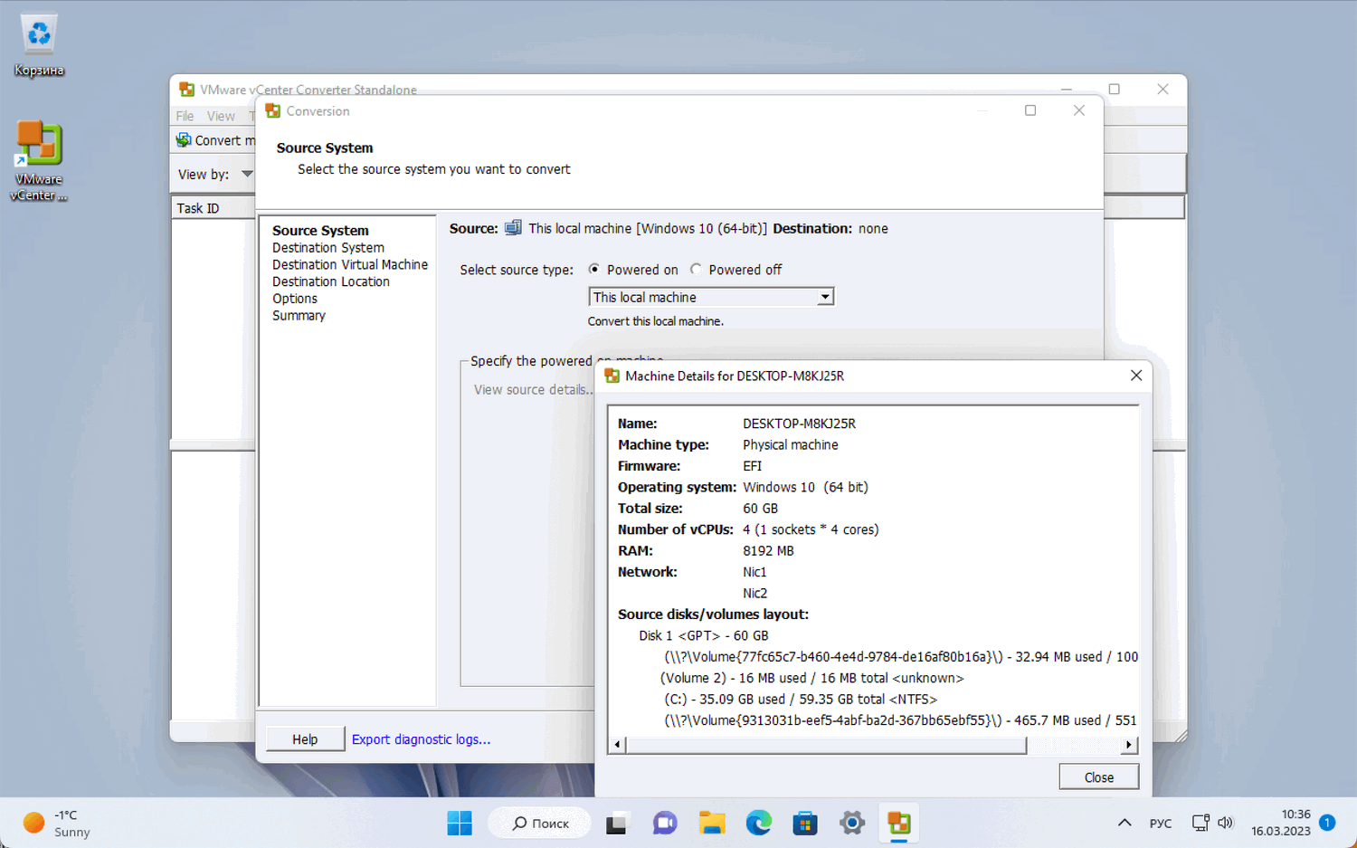Maximize the Conversion wizard window
The image size is (1357, 848).
click(x=1030, y=110)
